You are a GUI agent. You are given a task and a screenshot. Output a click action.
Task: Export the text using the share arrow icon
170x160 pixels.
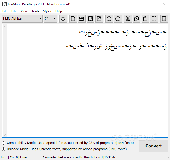(99, 19)
